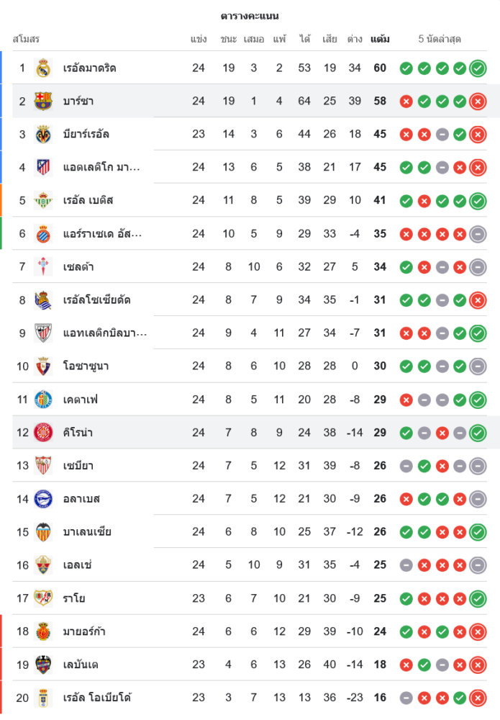The height and width of the screenshot is (720, 500).
Task: Click the Valencia club crest
Action: (x=43, y=532)
